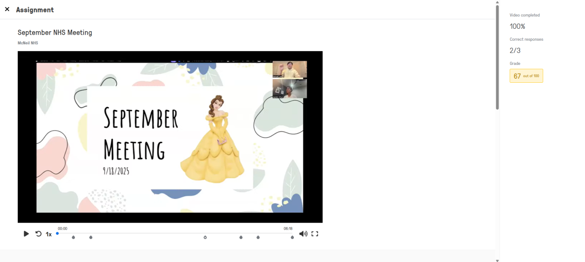The image size is (585, 262).
Task: Click the rewind/replay icon
Action: [x=38, y=234]
